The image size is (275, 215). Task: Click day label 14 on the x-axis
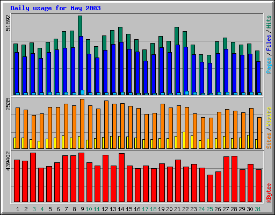(121, 209)
